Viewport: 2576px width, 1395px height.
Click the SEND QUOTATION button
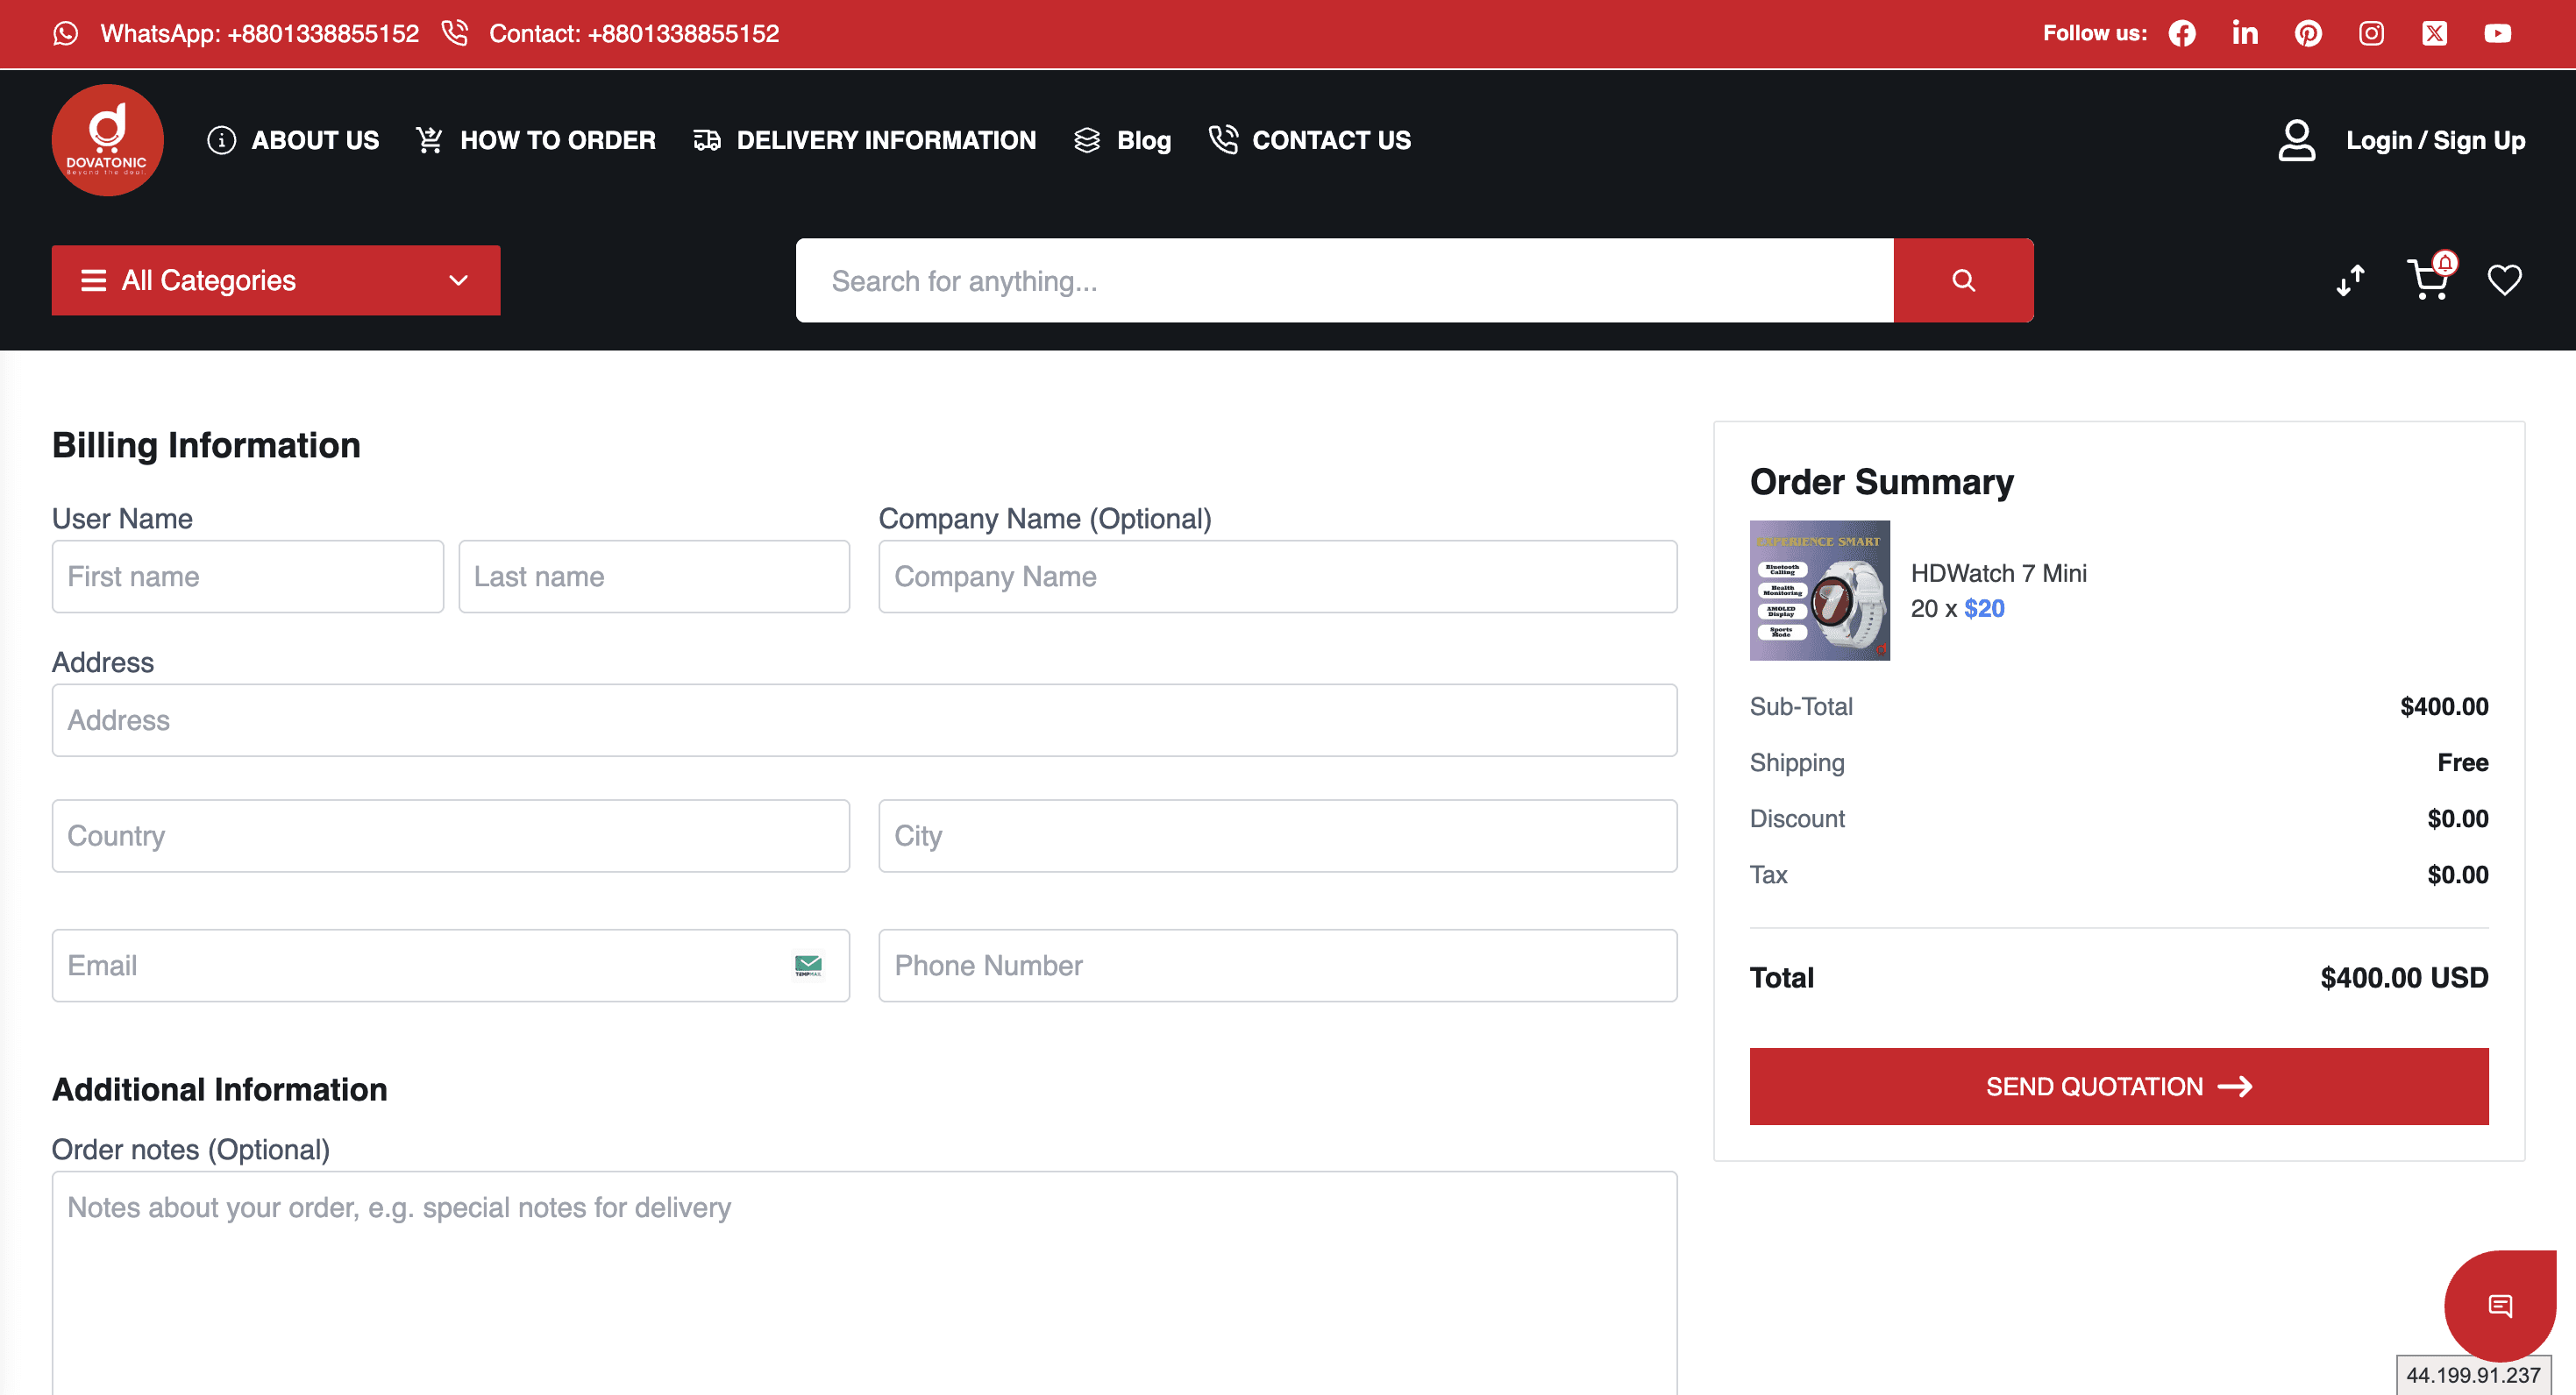[2118, 1087]
